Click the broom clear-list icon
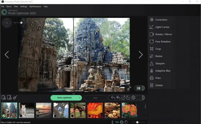 (15, 98)
